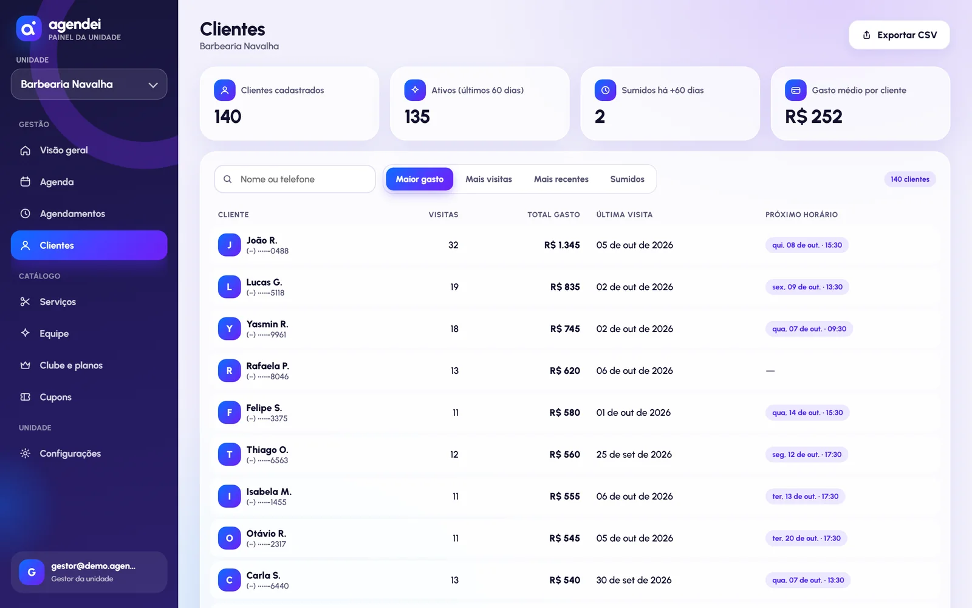Show the Sumidos filter tab
The width and height of the screenshot is (972, 608).
[628, 179]
